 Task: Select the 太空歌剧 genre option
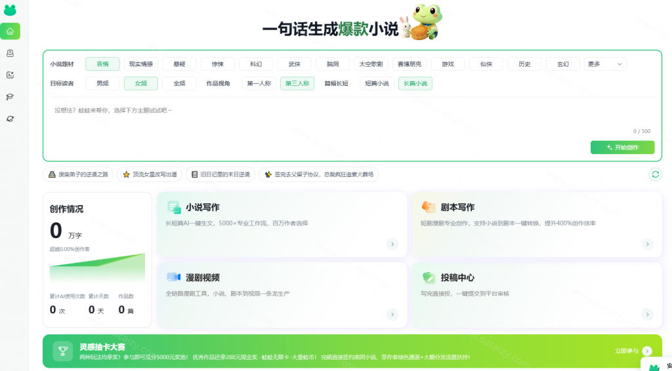click(371, 64)
